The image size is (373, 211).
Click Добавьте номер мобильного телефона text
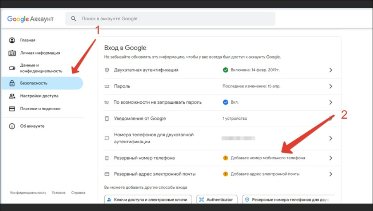pyautogui.click(x=268, y=158)
